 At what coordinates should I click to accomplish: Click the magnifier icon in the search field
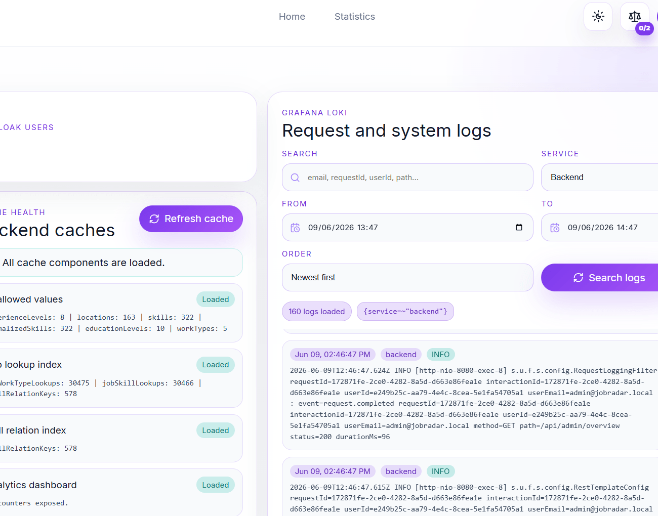295,178
